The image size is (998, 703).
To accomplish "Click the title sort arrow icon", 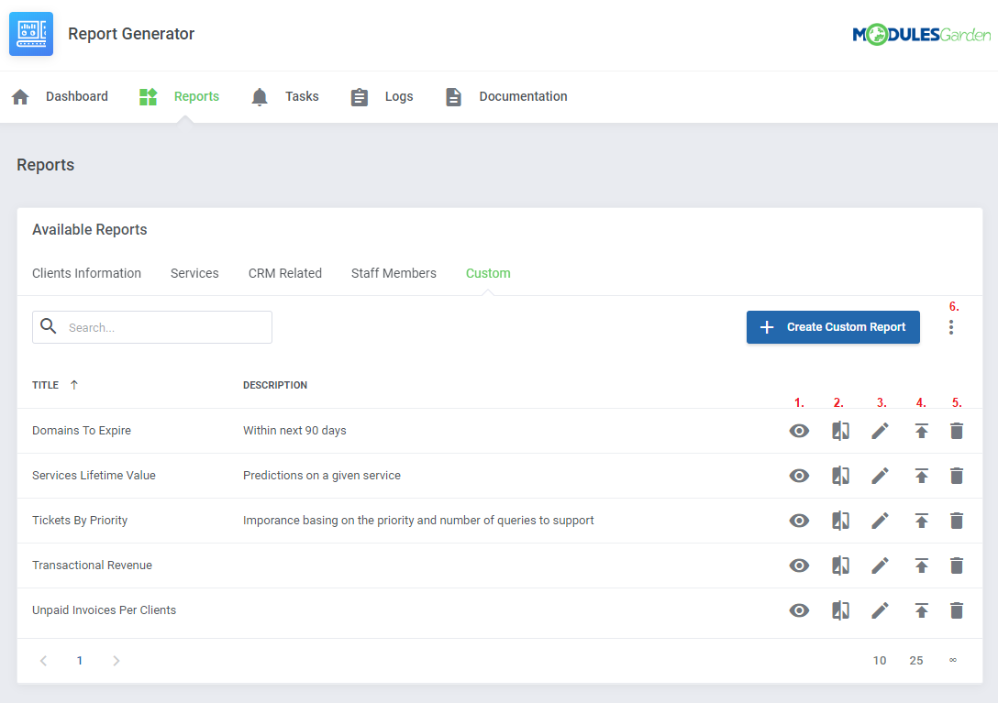I will (x=73, y=385).
